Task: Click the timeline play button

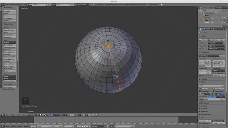Action: (x=85, y=127)
